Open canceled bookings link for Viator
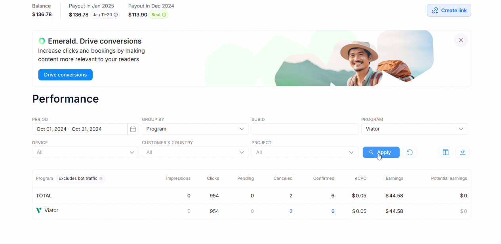501x244 pixels. tap(291, 212)
